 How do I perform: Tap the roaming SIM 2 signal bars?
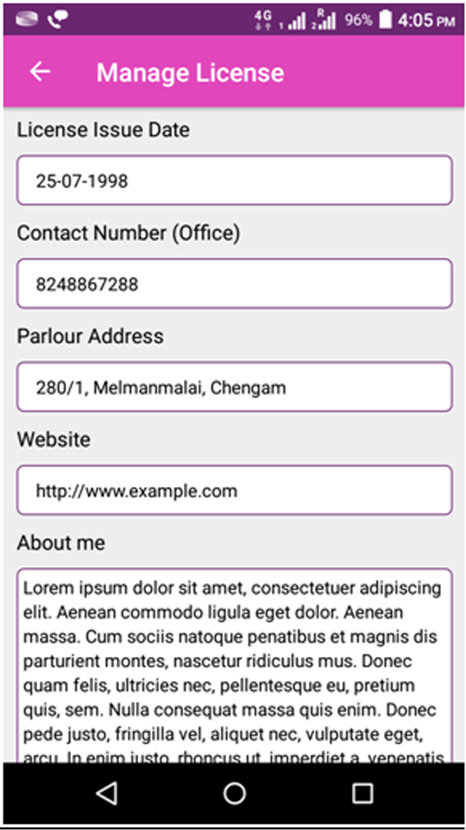click(324, 20)
